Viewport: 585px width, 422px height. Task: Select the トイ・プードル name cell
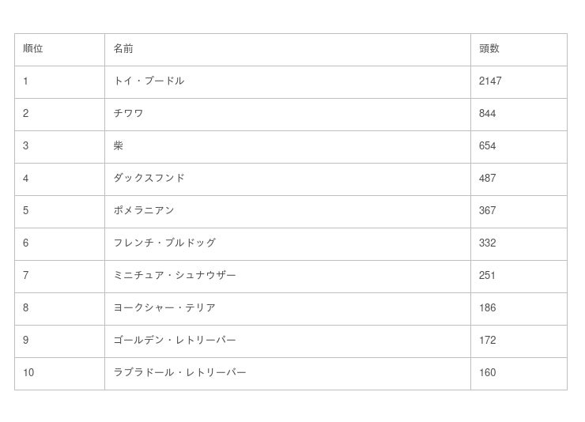point(149,81)
